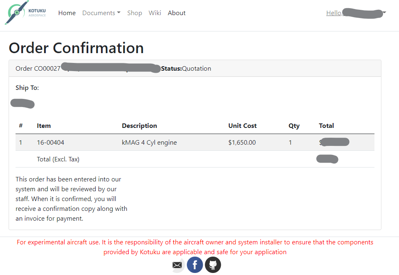The height and width of the screenshot is (275, 399).
Task: Open the GitHub icon link
Action: pyautogui.click(x=213, y=265)
